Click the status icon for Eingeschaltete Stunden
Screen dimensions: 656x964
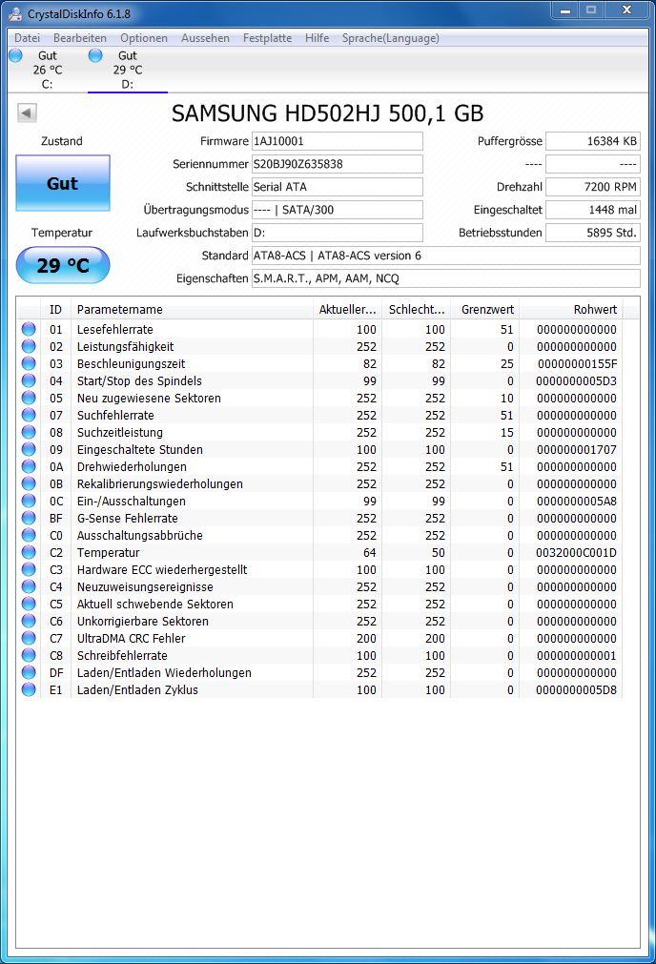pyautogui.click(x=29, y=449)
